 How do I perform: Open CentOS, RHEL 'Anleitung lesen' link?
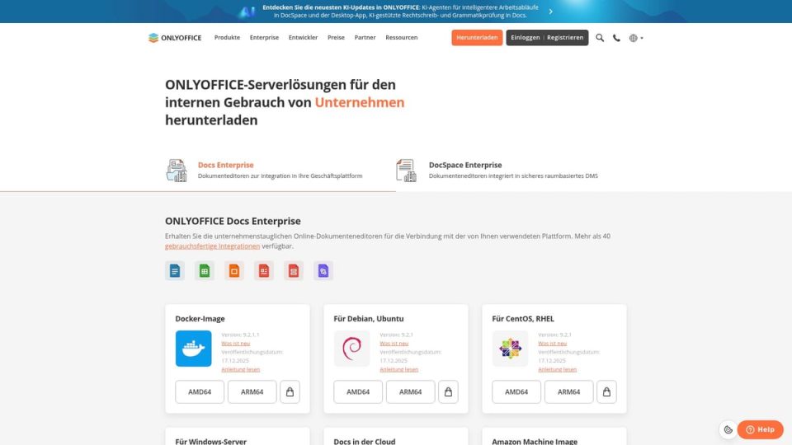[557, 370]
